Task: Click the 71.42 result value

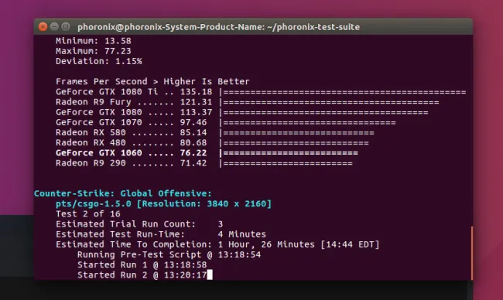Action: [x=193, y=163]
